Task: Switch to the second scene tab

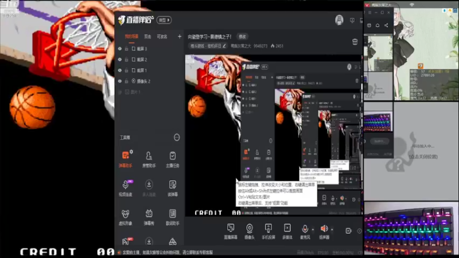Action: click(x=147, y=37)
